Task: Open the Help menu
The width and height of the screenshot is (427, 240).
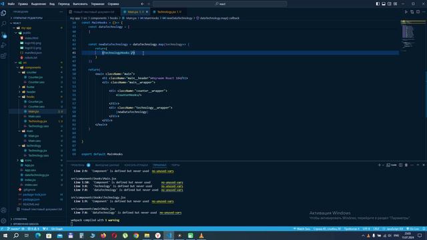Action: coord(113,4)
